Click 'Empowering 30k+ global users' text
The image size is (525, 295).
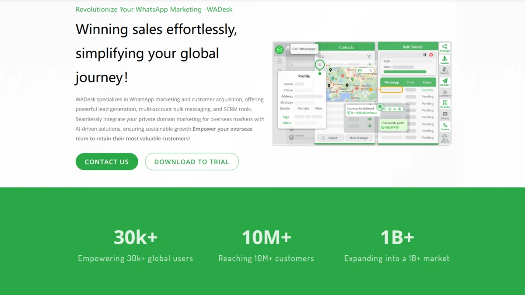(x=136, y=258)
